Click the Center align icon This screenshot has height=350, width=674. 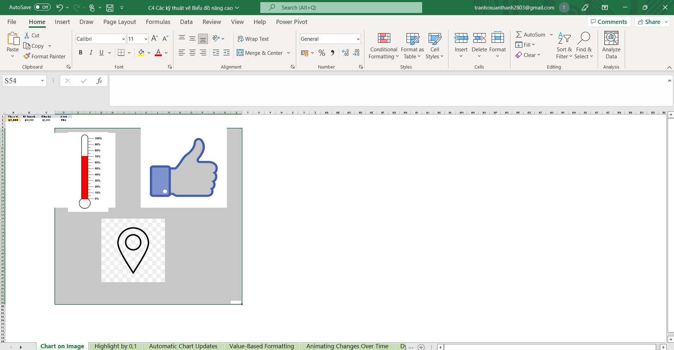pos(192,53)
